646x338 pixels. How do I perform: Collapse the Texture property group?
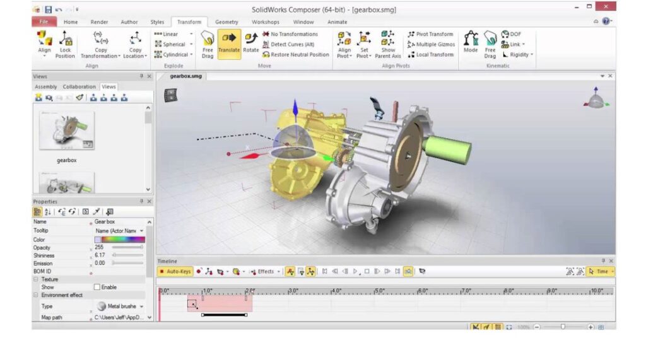(36, 279)
